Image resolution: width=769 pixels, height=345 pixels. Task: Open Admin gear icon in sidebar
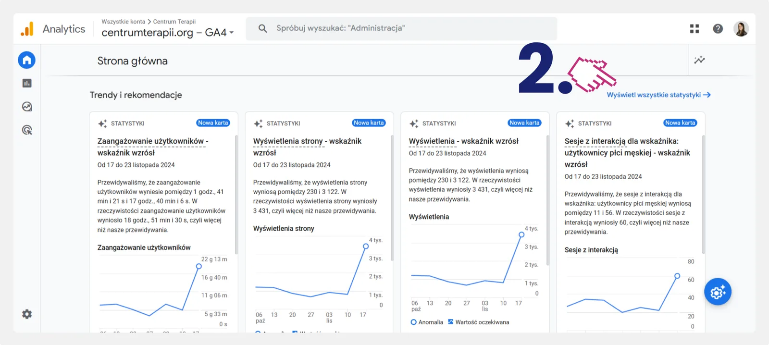(x=27, y=314)
